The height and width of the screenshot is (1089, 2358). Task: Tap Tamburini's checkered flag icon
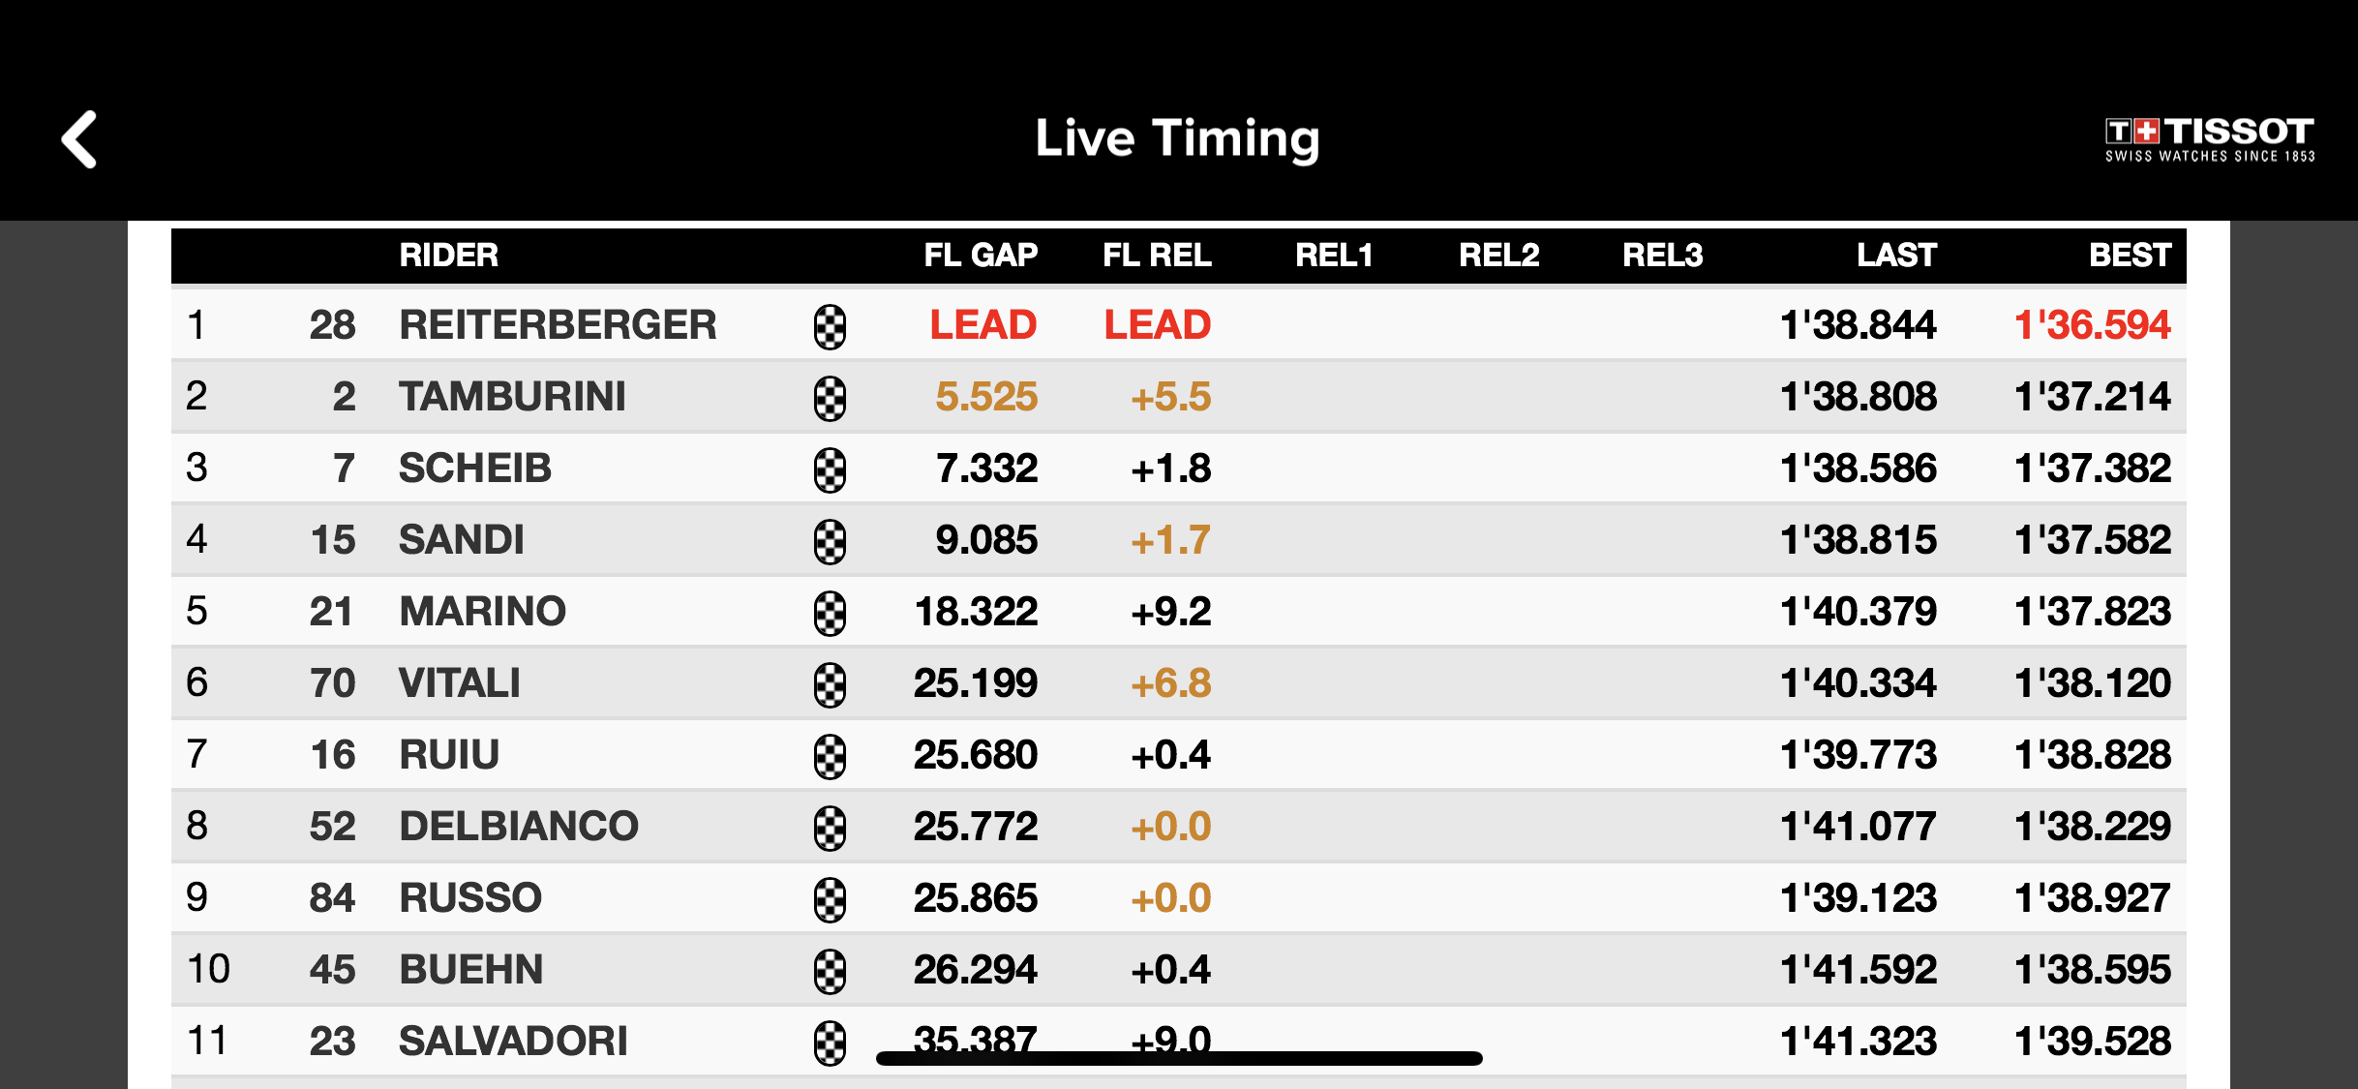pyautogui.click(x=830, y=398)
